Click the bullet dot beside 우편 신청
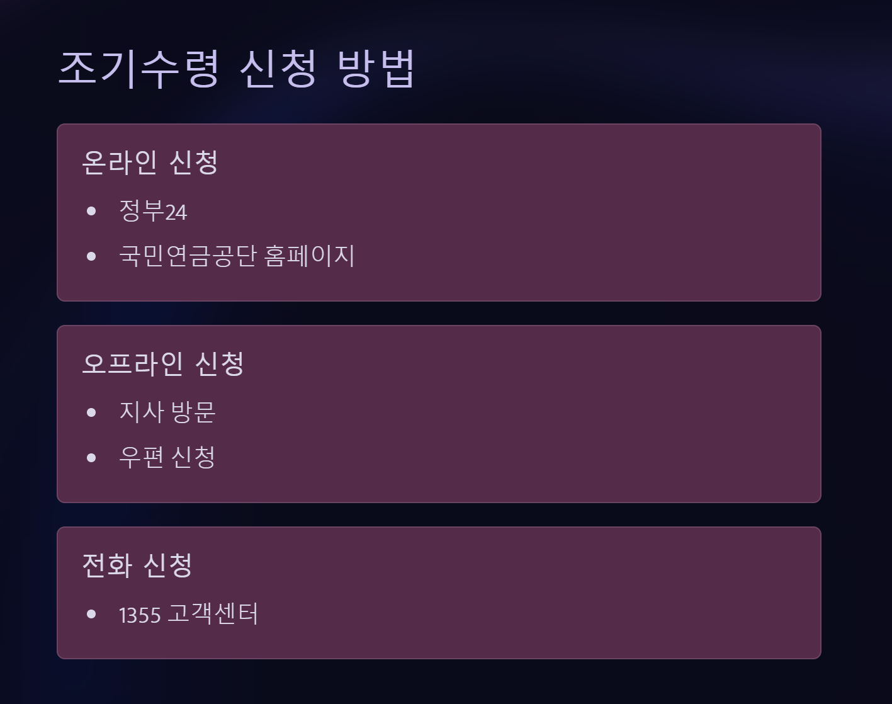Image resolution: width=892 pixels, height=704 pixels. click(x=91, y=458)
